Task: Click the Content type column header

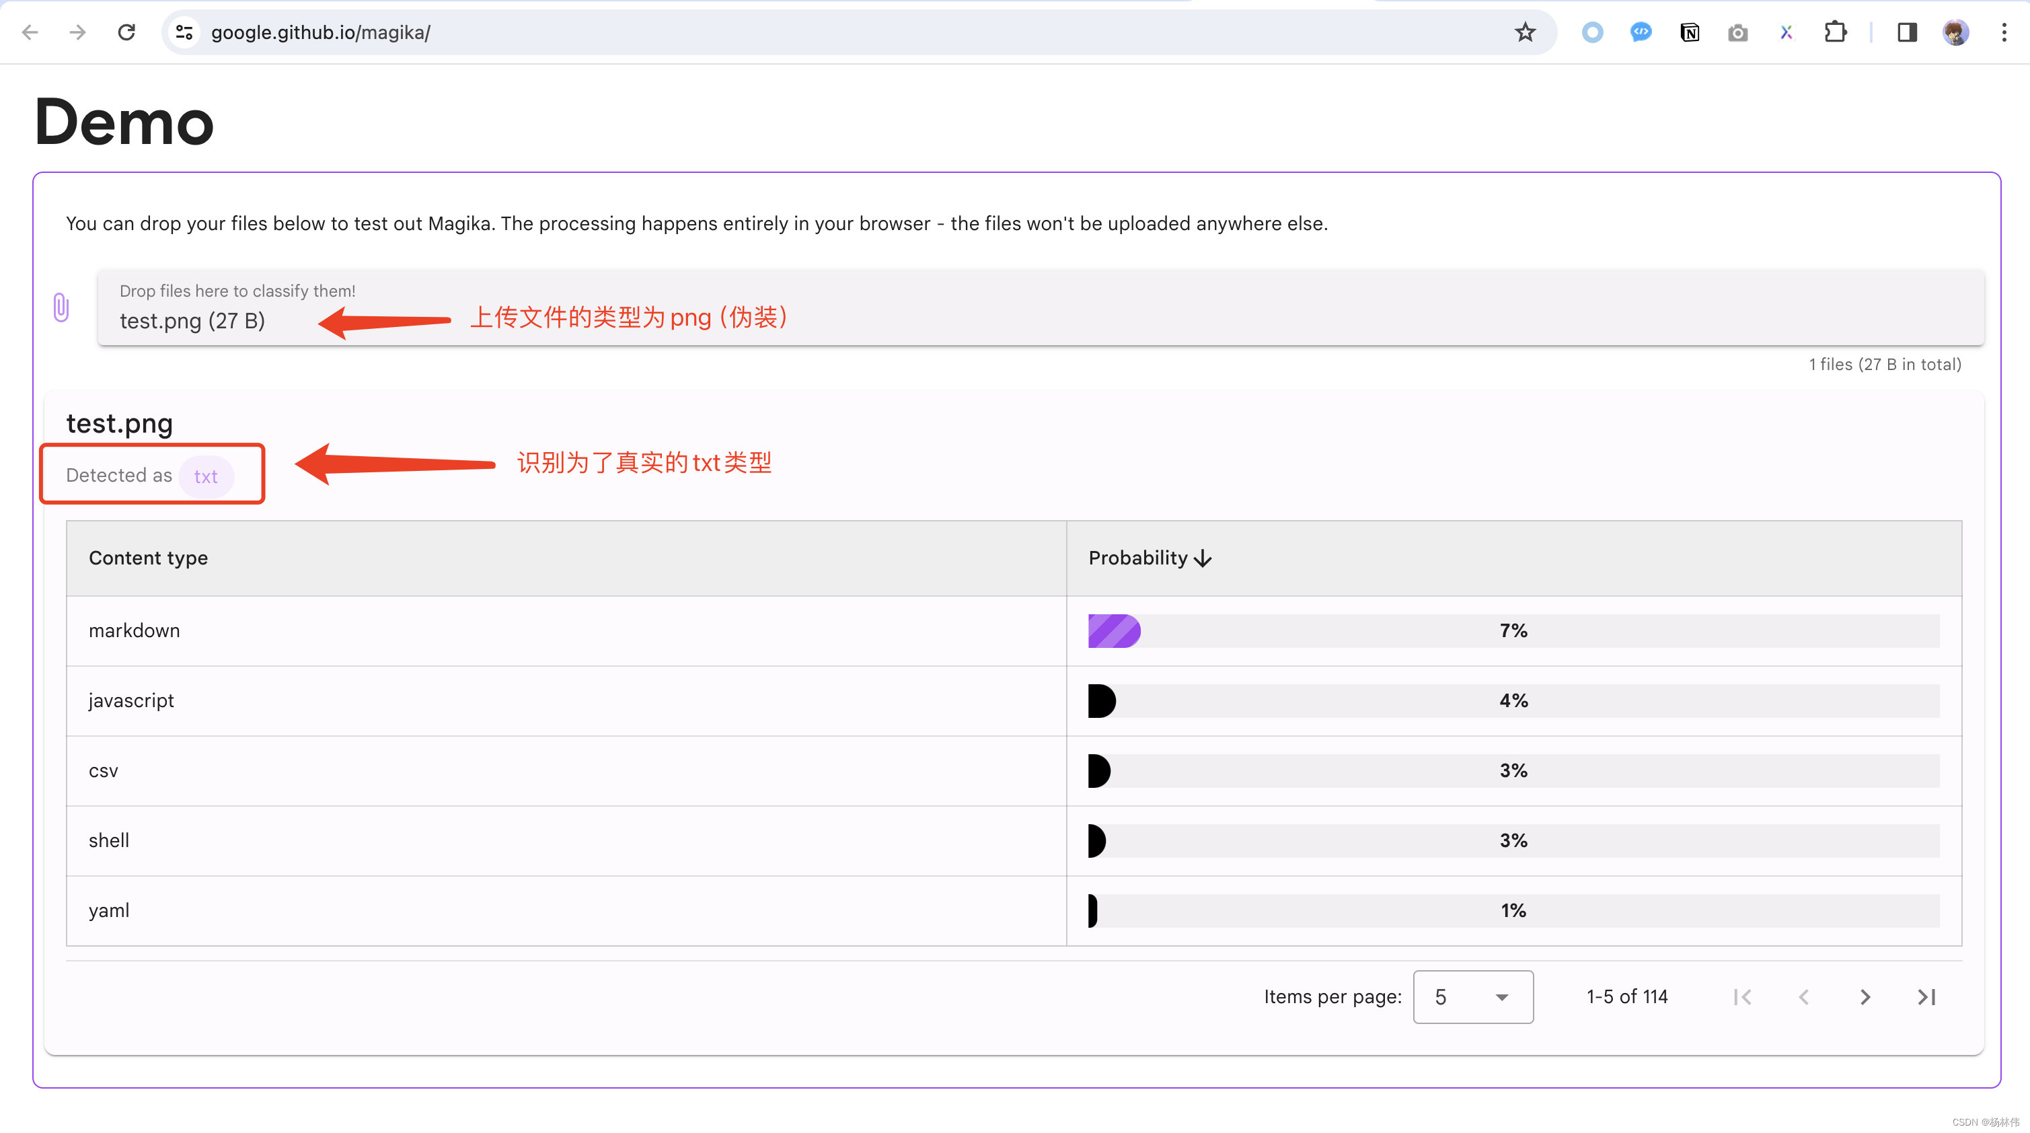Action: click(148, 558)
